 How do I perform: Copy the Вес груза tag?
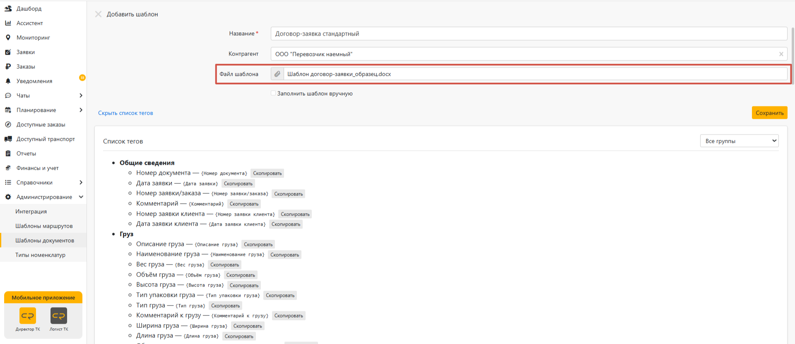pos(224,265)
